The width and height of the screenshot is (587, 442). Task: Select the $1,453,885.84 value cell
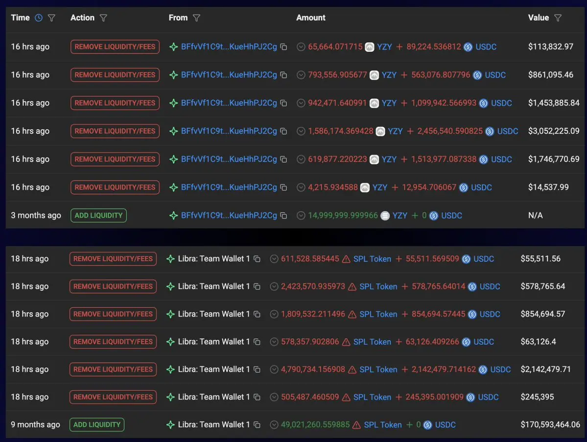554,103
